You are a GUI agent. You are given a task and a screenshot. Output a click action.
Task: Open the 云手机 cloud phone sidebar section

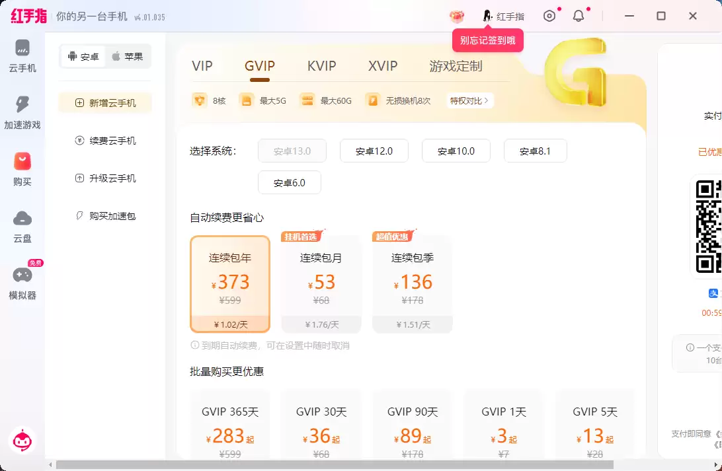click(22, 56)
